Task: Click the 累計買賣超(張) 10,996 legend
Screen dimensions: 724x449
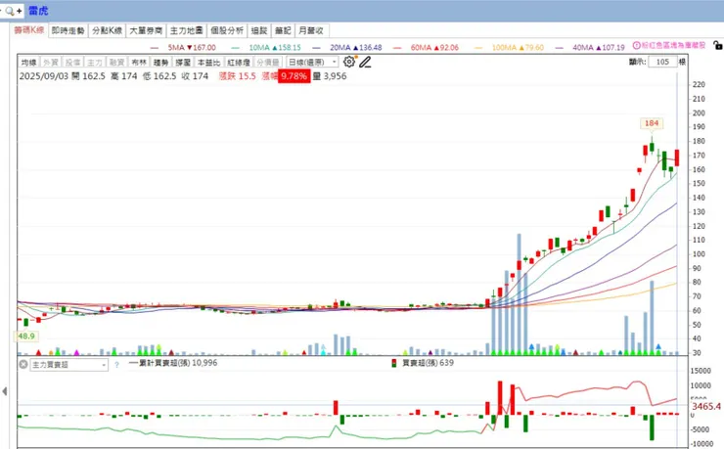Action: pyautogui.click(x=173, y=363)
